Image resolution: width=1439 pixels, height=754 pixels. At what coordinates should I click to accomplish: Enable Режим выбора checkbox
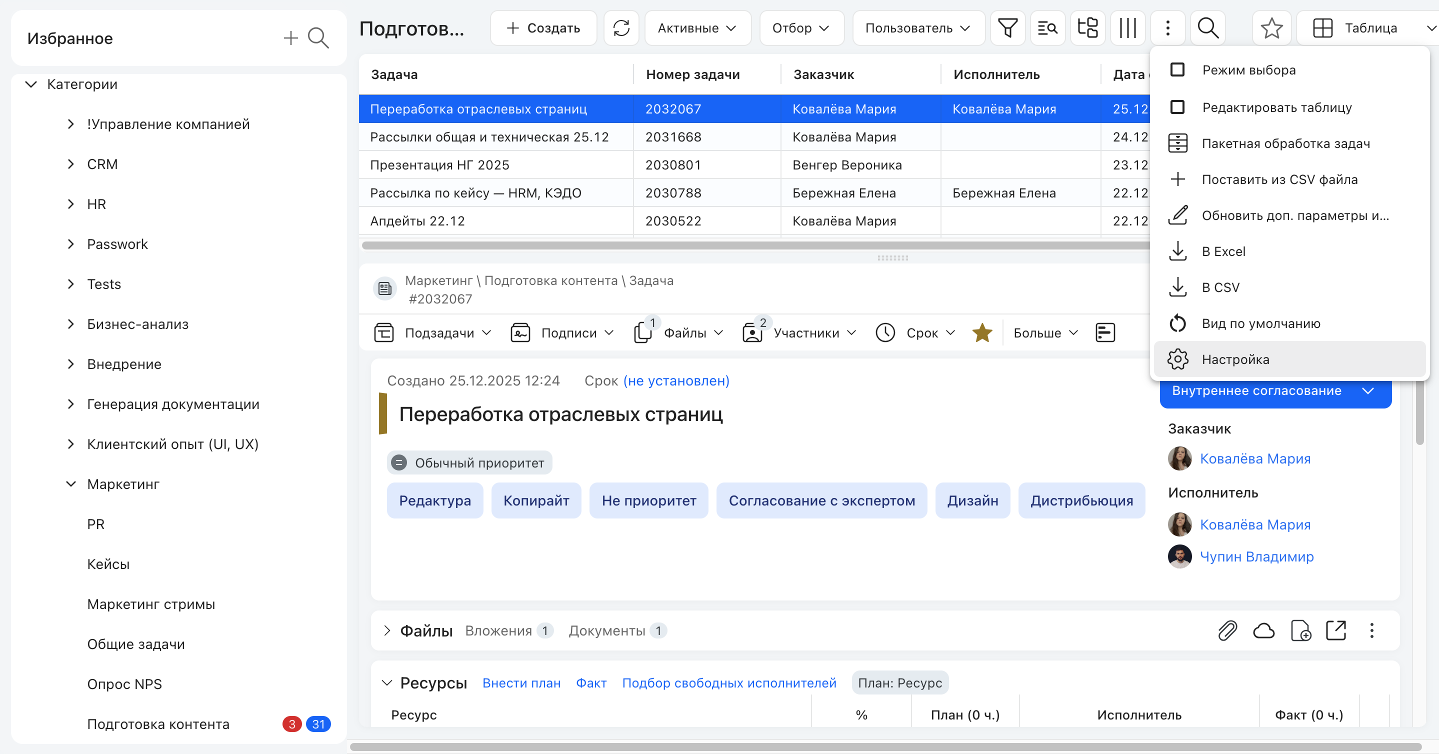1177,70
